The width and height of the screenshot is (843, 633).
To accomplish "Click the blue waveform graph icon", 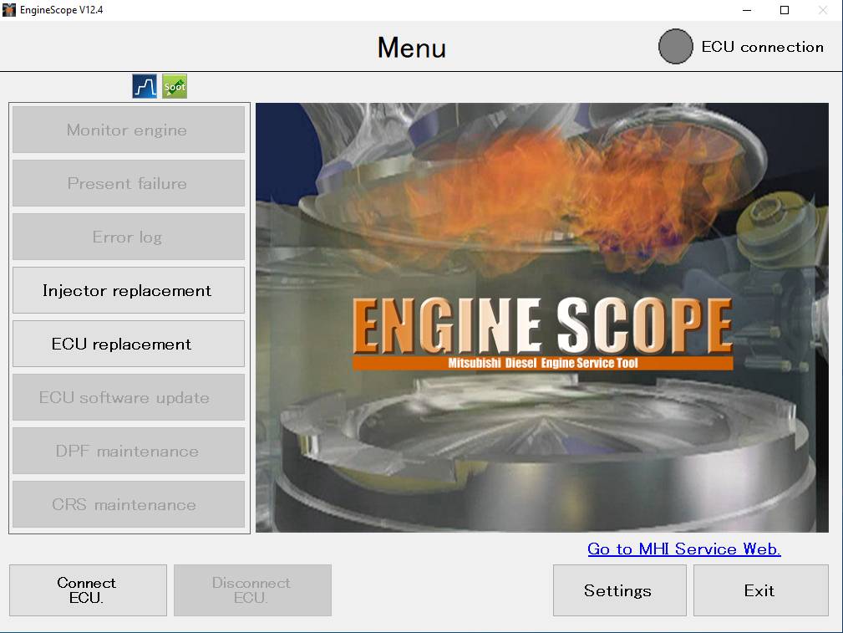I will pos(143,85).
